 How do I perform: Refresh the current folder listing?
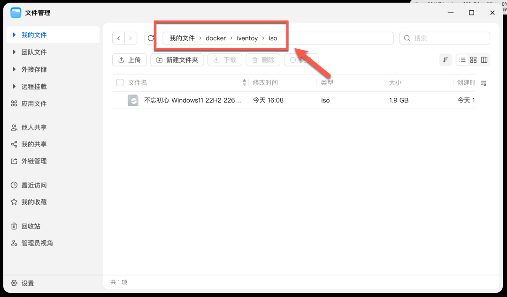pos(151,38)
